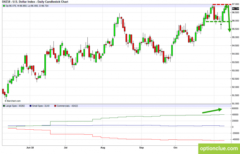Screen dimensions: 240x154
Task: Click the chart title DXZ18 U.S. Dollar Index
Action: tap(35, 2)
